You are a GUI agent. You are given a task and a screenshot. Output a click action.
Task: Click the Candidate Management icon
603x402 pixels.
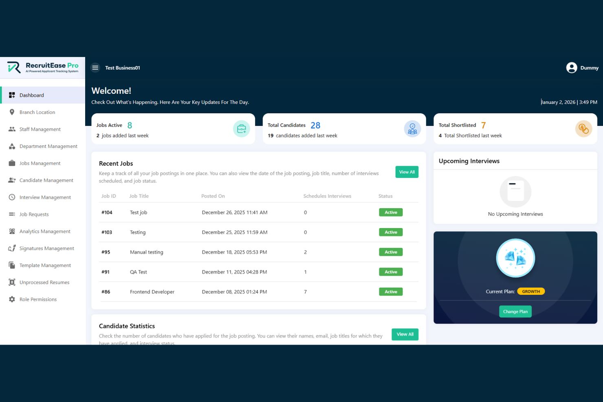(12, 180)
